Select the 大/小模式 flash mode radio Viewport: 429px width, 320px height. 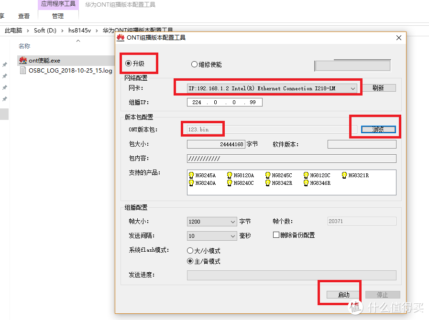tap(190, 251)
